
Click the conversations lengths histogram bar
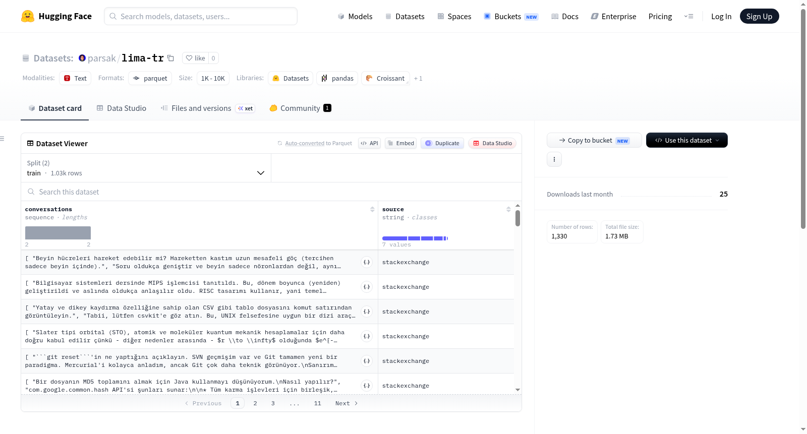point(58,232)
